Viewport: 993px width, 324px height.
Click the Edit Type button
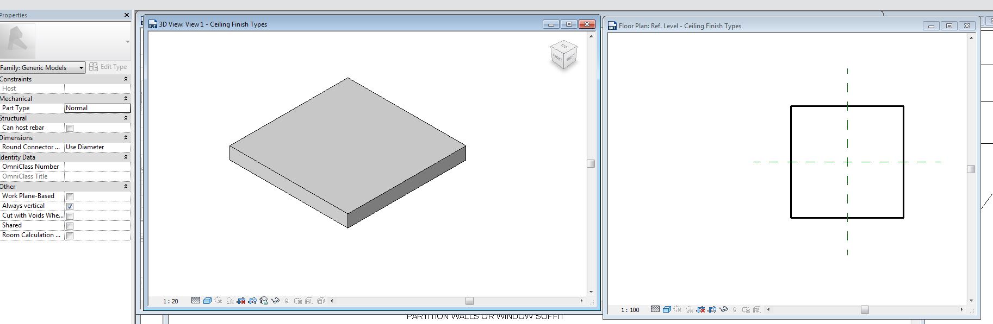tap(108, 67)
